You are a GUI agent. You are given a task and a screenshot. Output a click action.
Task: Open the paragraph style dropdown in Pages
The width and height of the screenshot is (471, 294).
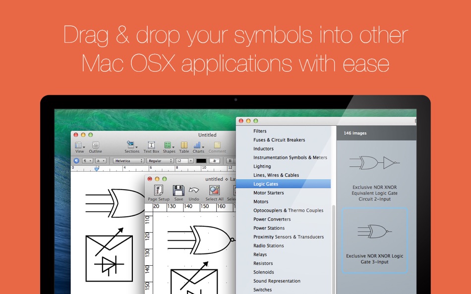87,161
